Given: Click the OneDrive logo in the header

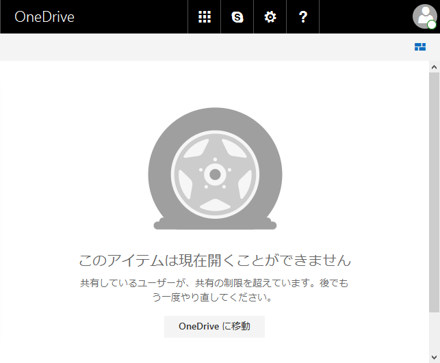Looking at the screenshot, I should pyautogui.click(x=44, y=17).
